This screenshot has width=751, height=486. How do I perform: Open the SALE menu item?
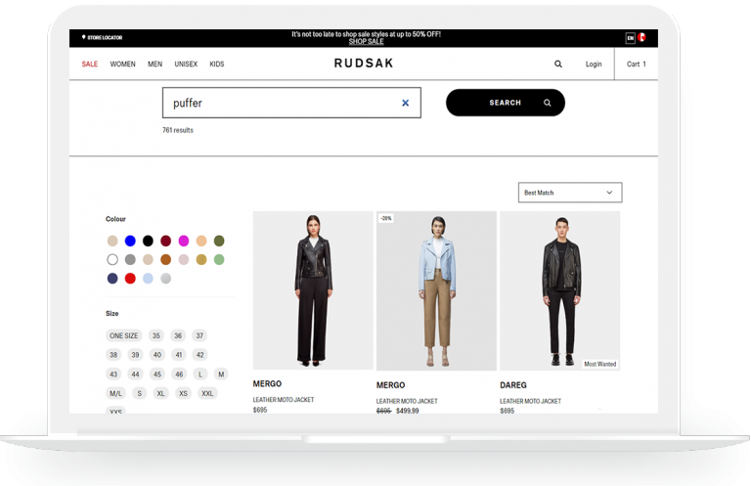tap(90, 65)
